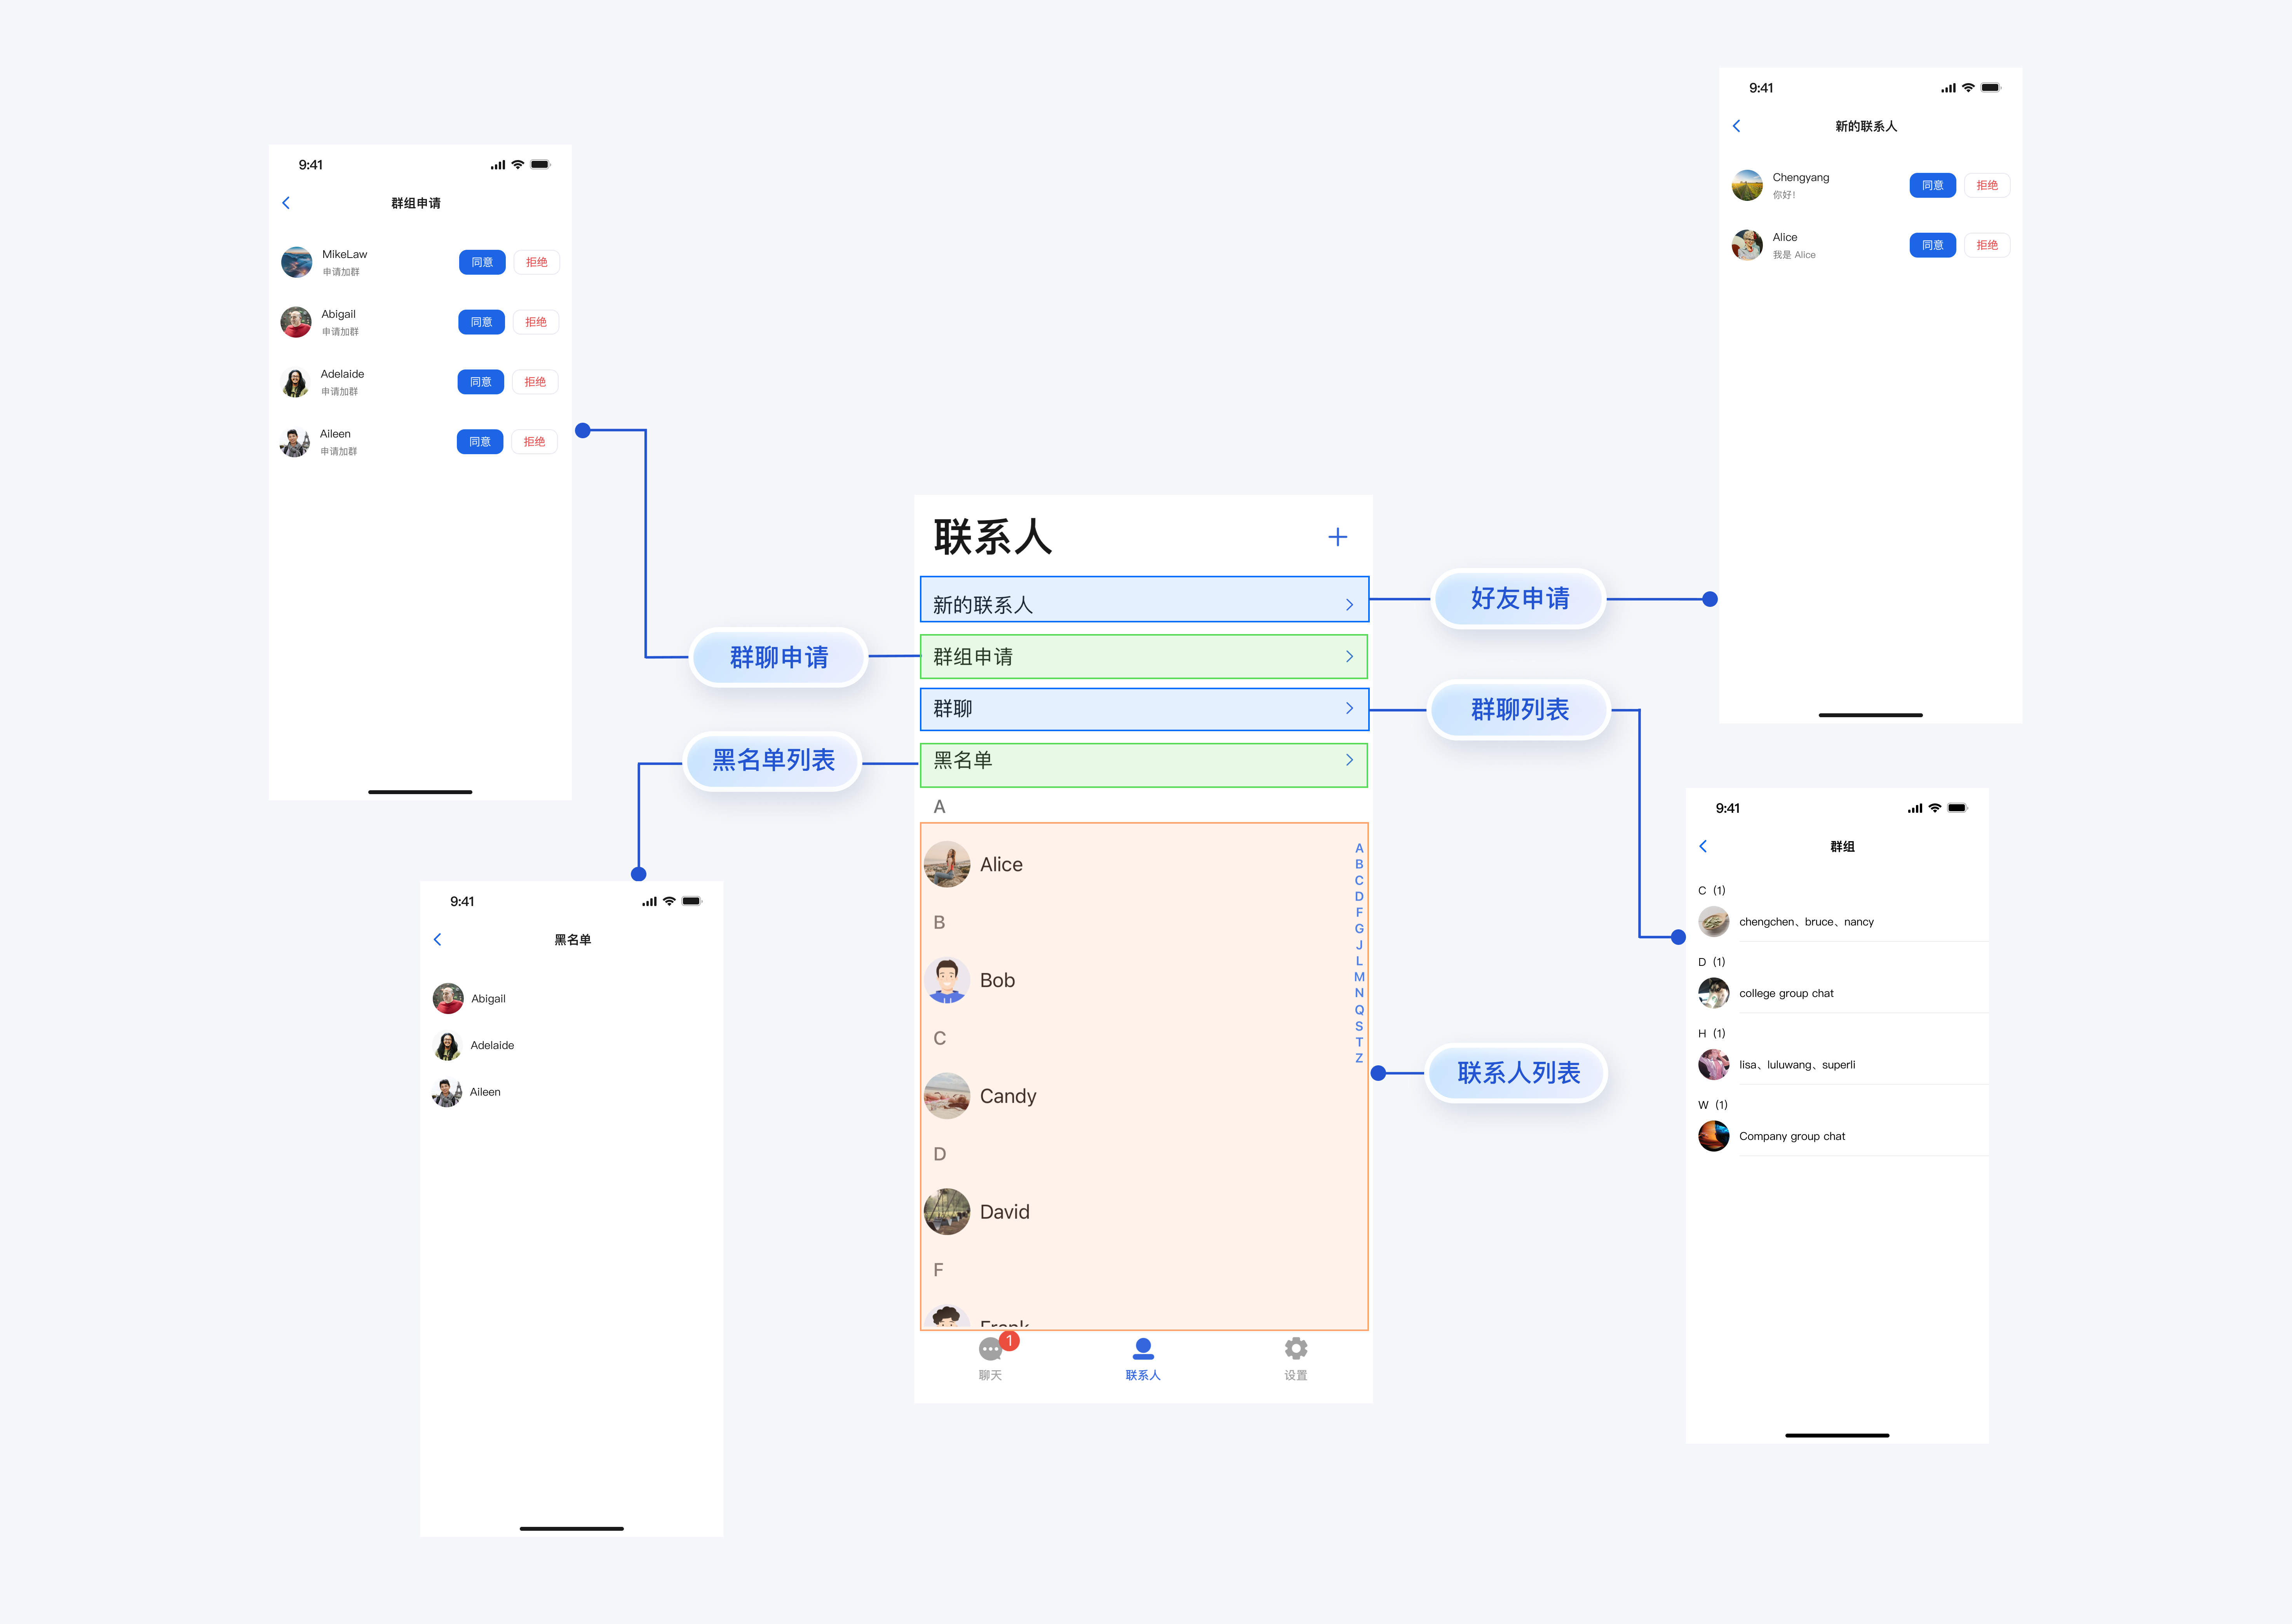
Task: Expand the 黑名单 row chevron
Action: pyautogui.click(x=1349, y=760)
